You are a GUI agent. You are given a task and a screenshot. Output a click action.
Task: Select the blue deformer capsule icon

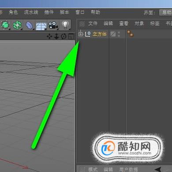pos(29,25)
